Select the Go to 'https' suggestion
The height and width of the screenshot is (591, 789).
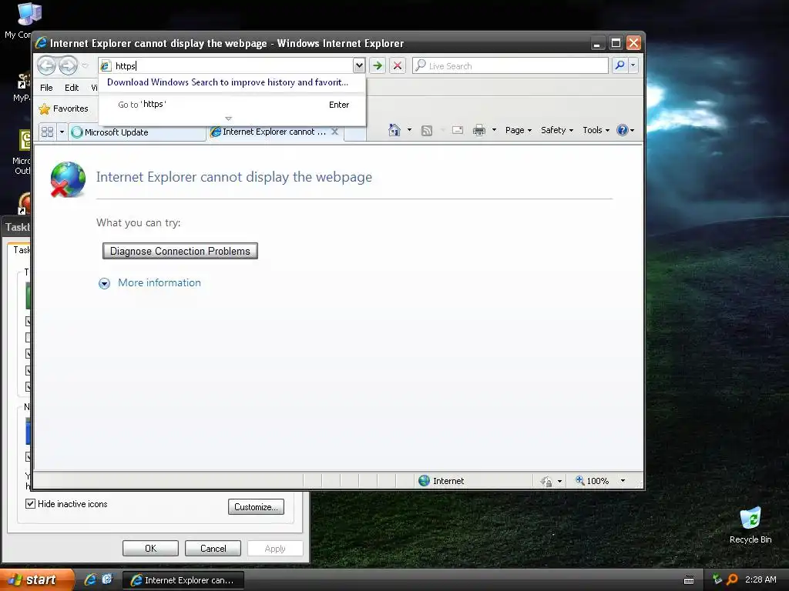pos(232,105)
